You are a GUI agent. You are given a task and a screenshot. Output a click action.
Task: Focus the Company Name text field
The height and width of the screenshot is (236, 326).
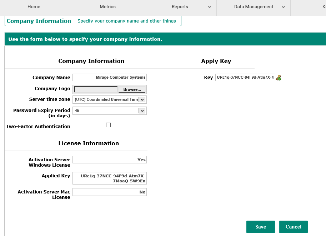[109, 78]
